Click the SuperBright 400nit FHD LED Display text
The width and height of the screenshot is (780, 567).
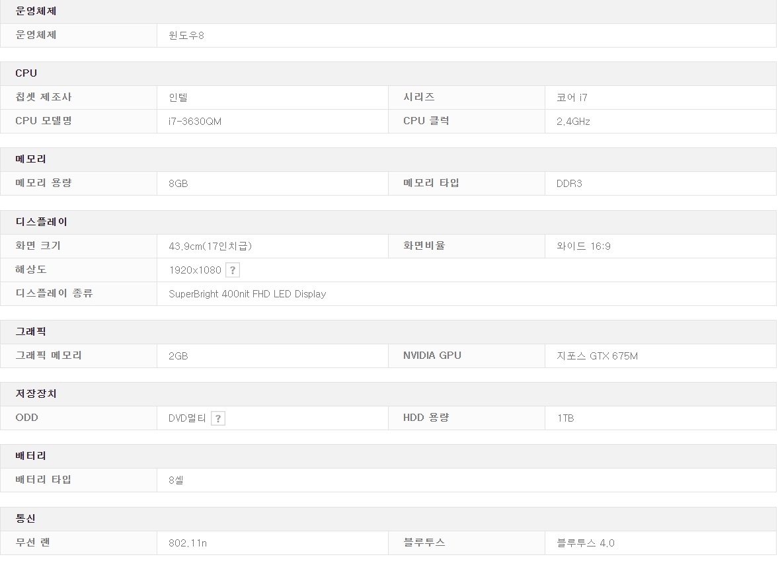247,294
